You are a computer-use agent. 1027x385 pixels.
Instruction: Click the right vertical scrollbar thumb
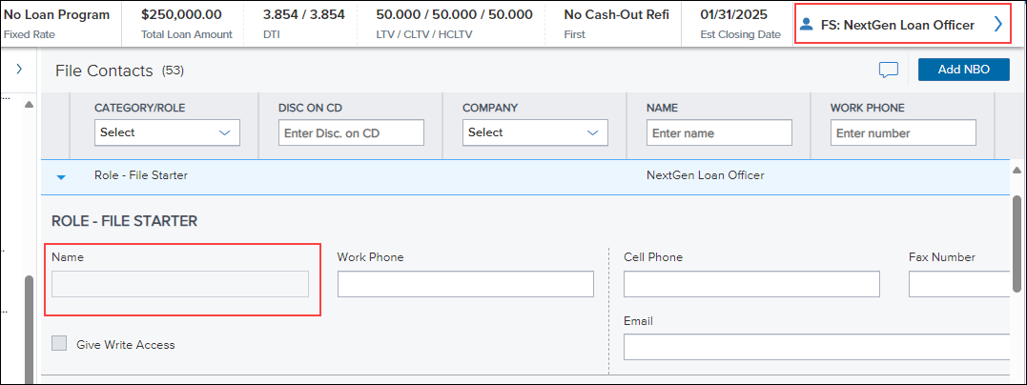click(1016, 243)
